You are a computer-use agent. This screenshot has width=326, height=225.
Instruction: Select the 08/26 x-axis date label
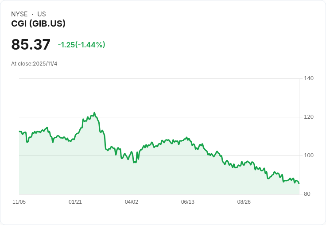244,202
